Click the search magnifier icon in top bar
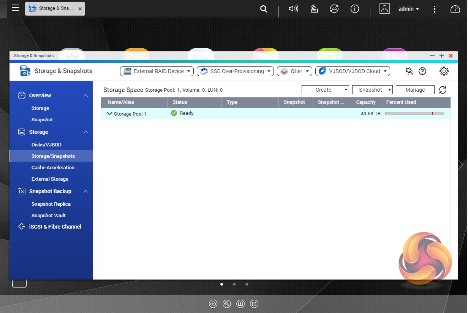 (264, 9)
